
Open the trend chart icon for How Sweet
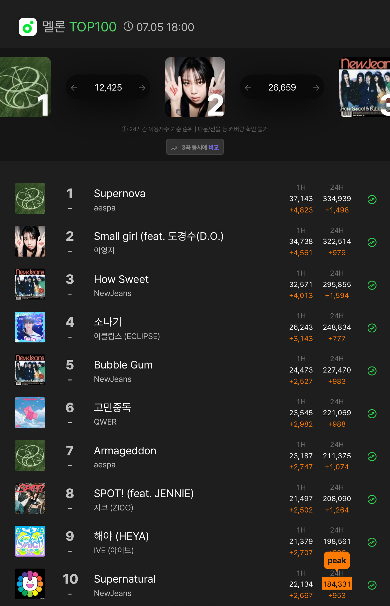coord(372,285)
